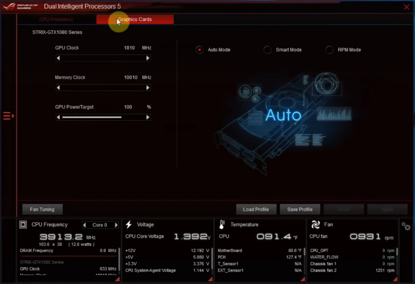Click the CPU_OPT fan row
Screen dimensions: 415x284
click(x=352, y=250)
